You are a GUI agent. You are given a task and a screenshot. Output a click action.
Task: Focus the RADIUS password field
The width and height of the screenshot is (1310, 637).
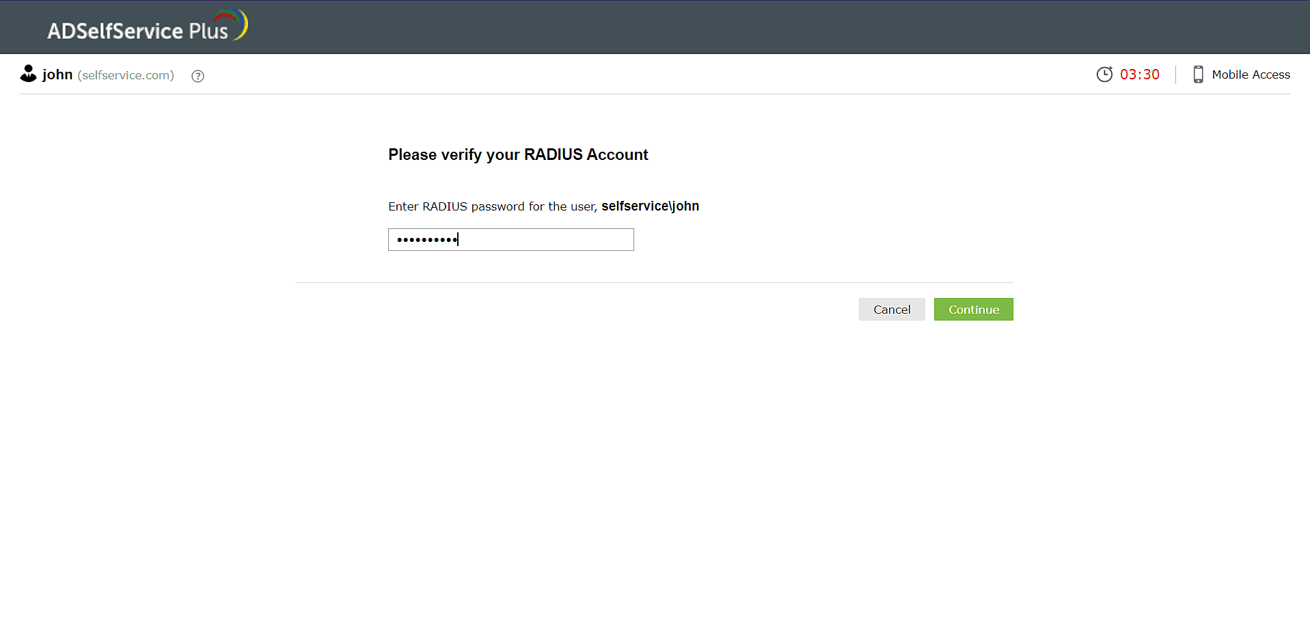pos(511,239)
